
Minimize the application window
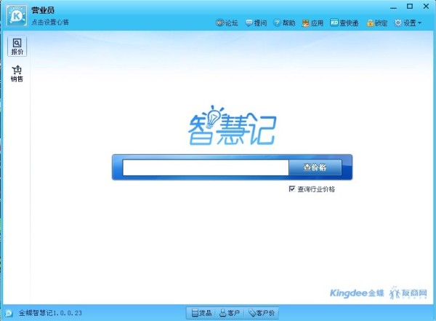pos(393,7)
